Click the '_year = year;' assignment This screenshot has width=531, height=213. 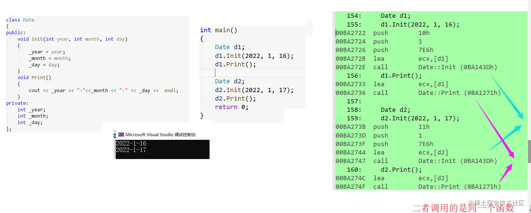[x=47, y=52]
